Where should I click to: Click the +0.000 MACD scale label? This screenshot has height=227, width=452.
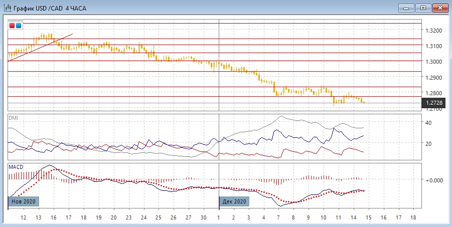pyautogui.click(x=434, y=179)
